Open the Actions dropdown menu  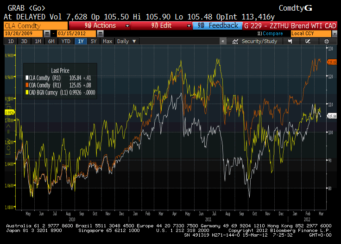click(x=100, y=25)
